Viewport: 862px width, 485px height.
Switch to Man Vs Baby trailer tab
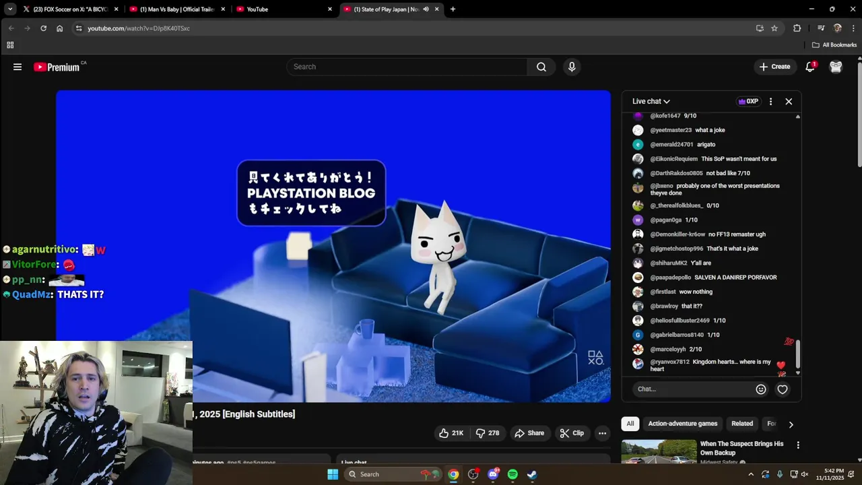178,9
